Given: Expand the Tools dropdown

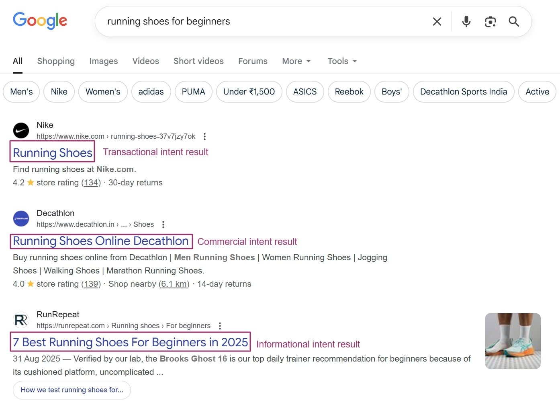Looking at the screenshot, I should click(342, 61).
